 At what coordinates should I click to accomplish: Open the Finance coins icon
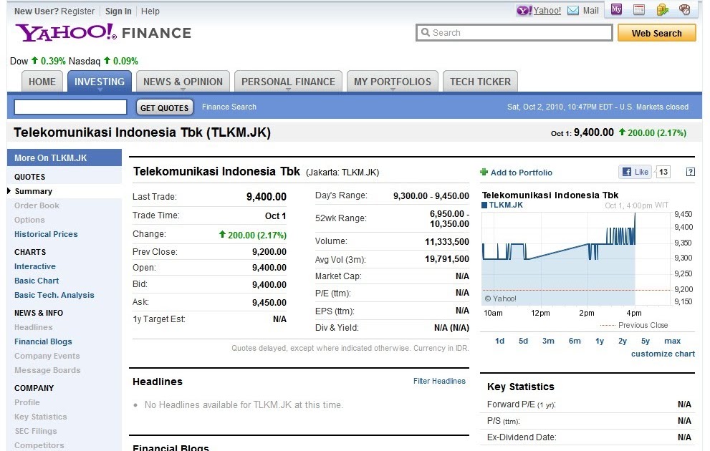[663, 9]
